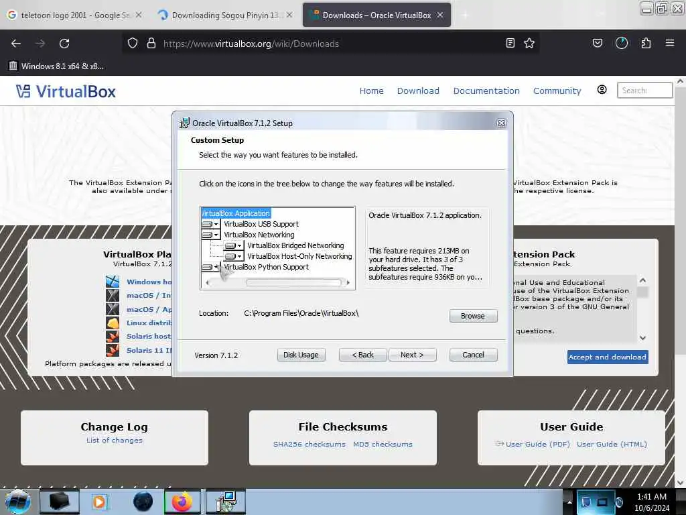Click the feature tree horizontal scrollbar
The image size is (686, 515).
[x=293, y=283]
